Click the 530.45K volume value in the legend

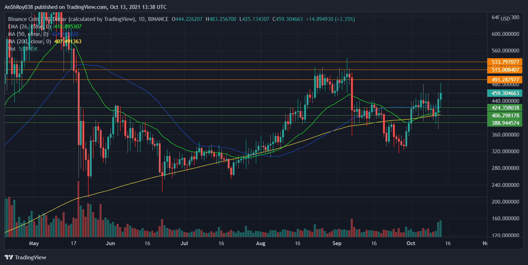pos(28,49)
